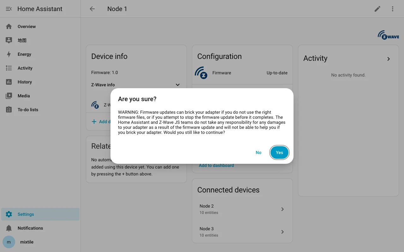Click the No activity found message
This screenshot has width=404, height=252.
click(x=348, y=75)
